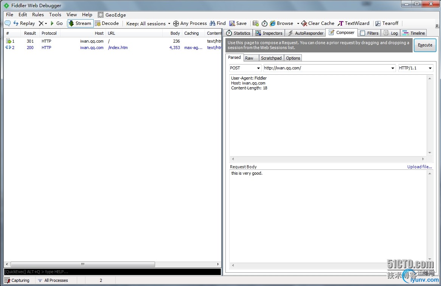Click the Find binoculars button
Screen dimensions: 441x286
tap(218, 23)
